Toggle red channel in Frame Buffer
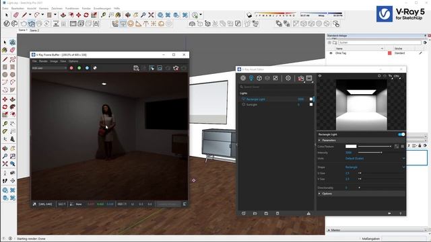Image resolution: width=431 pixels, height=242 pixels. (x=71, y=68)
